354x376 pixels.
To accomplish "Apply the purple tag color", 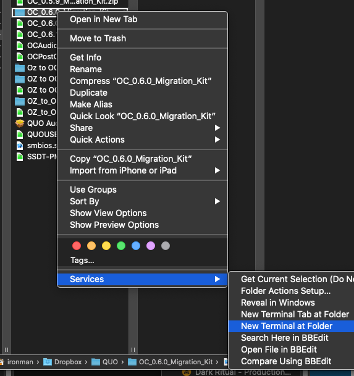I will 151,246.
